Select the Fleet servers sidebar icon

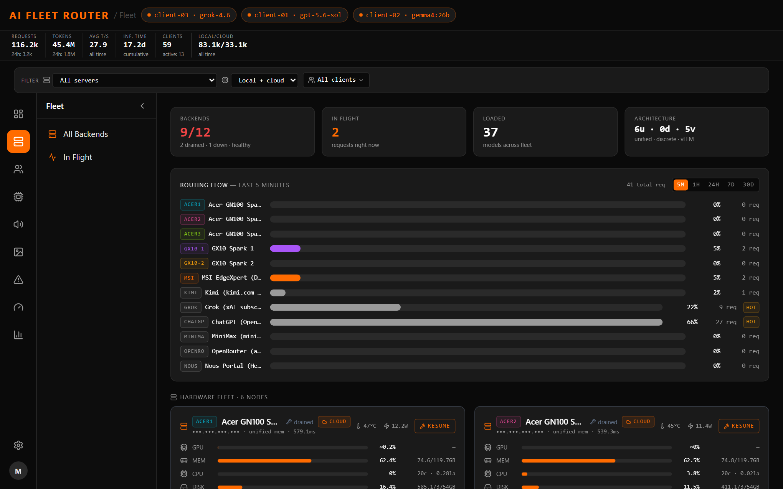[x=18, y=142]
